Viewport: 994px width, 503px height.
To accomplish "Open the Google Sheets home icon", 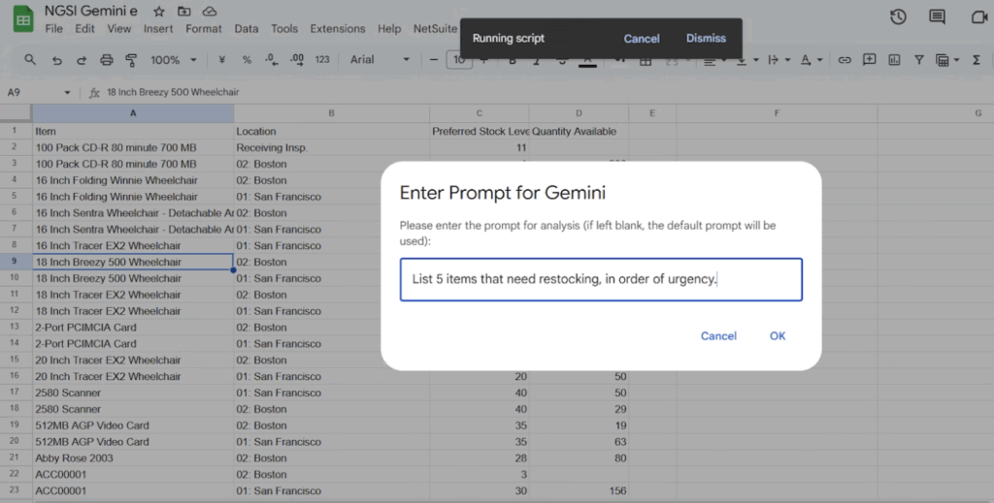I will 23,19.
